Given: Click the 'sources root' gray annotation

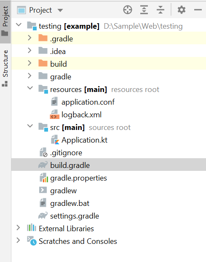Looking at the screenshot, I should (110, 127).
